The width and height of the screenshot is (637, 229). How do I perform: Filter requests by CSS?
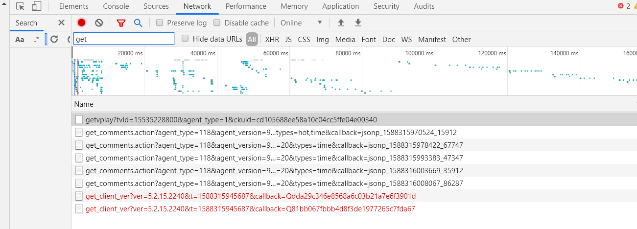(304, 40)
